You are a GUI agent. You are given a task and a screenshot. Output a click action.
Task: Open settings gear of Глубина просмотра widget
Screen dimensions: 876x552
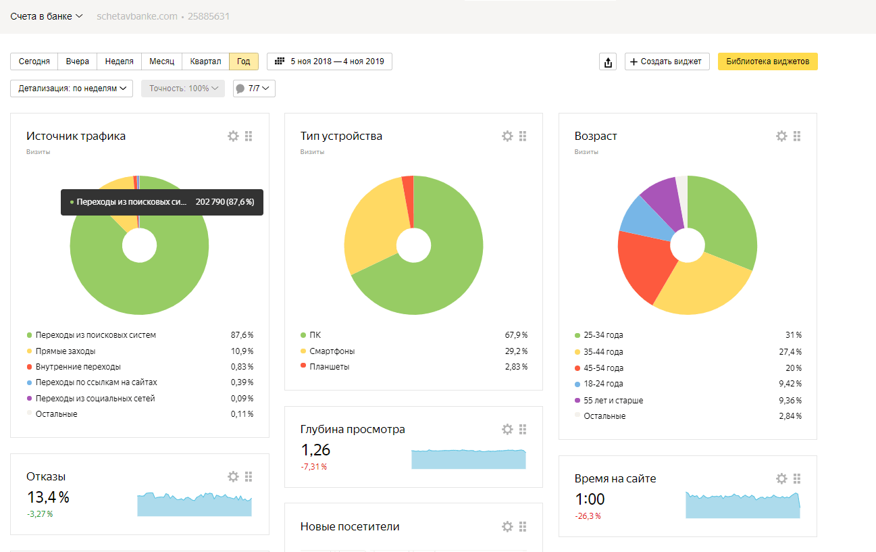click(507, 429)
